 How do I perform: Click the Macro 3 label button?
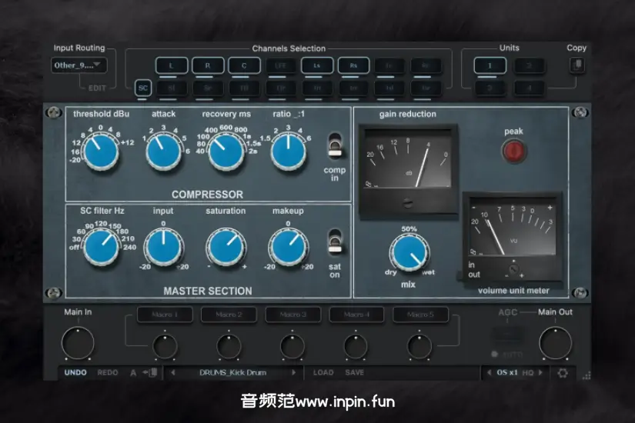[x=292, y=315]
